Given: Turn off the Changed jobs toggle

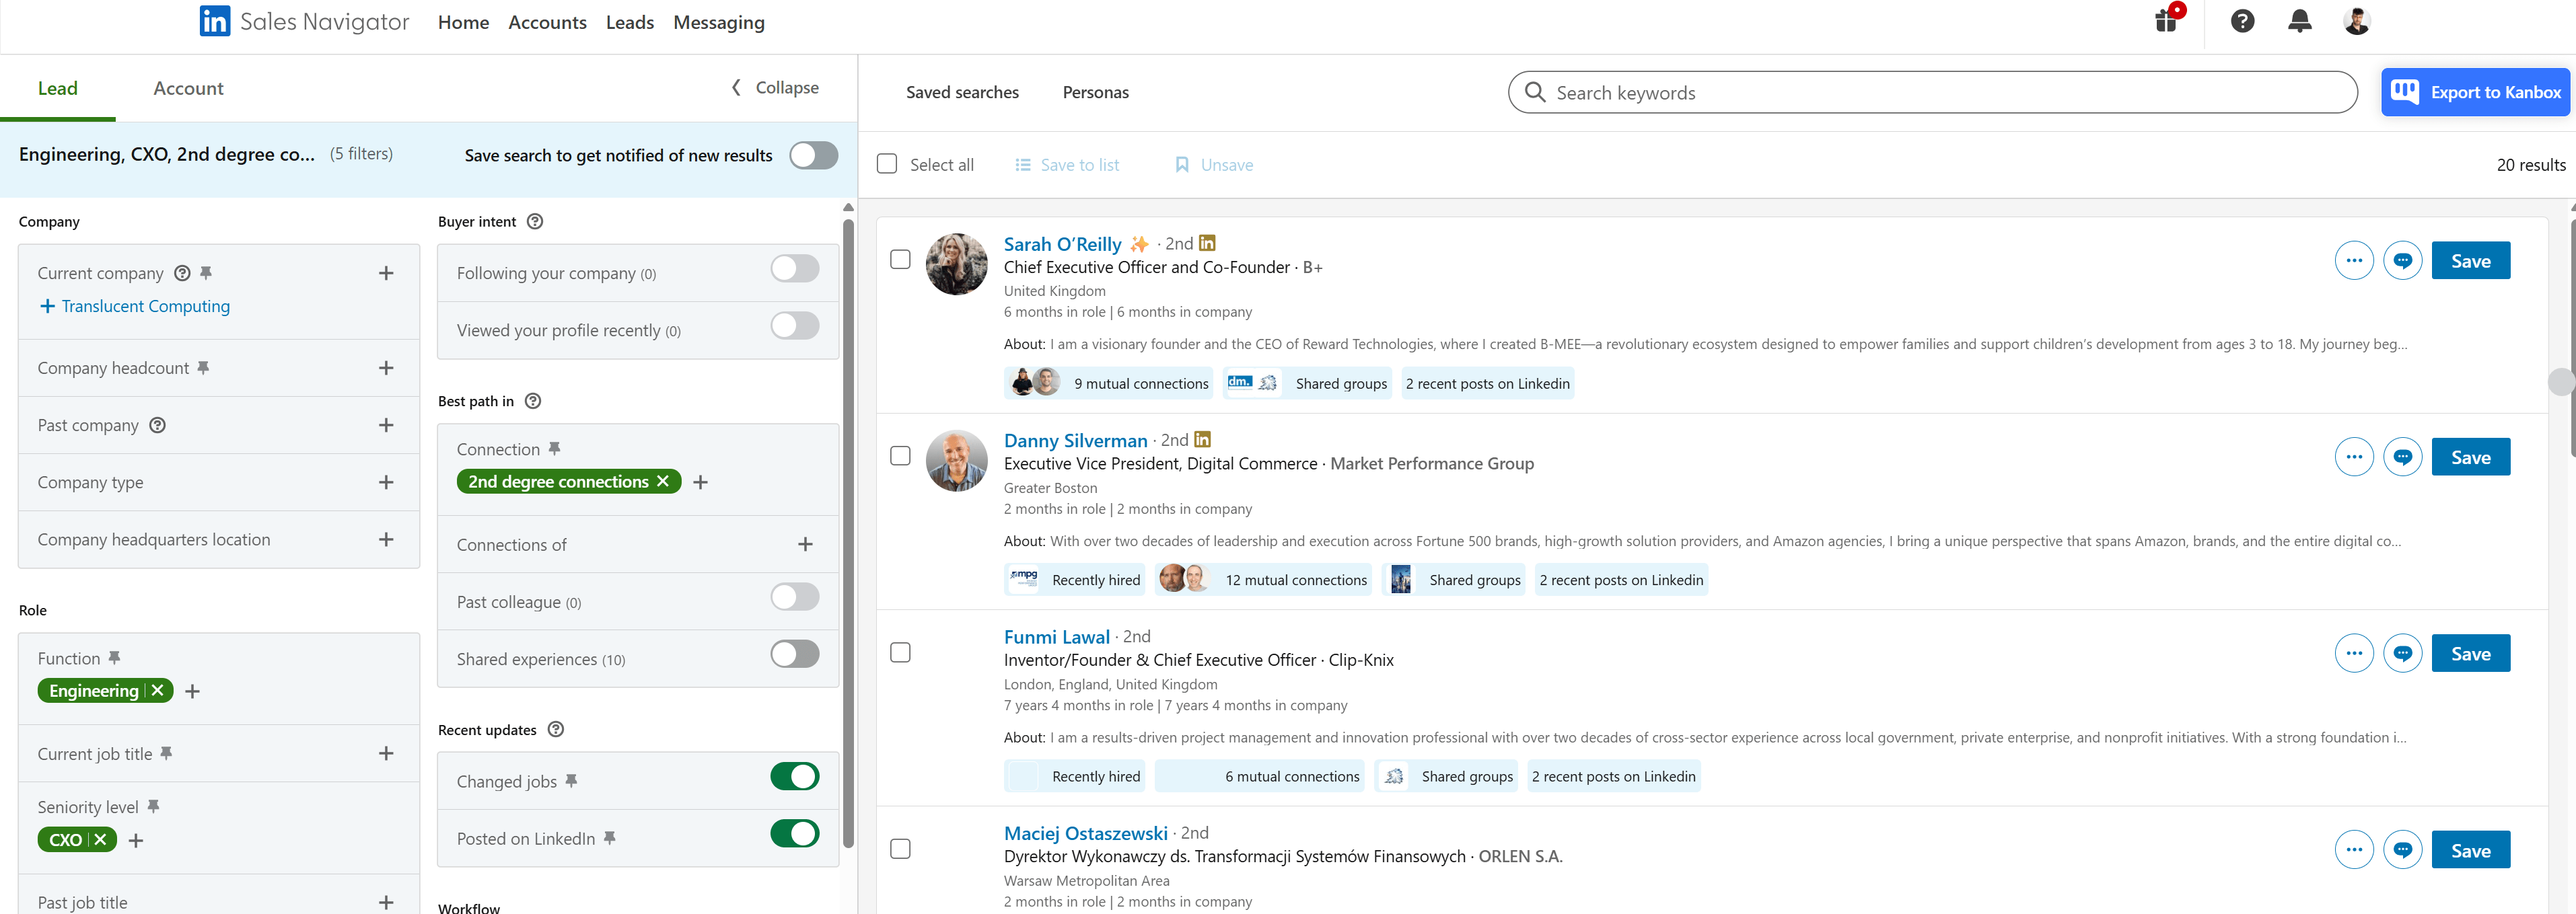Looking at the screenshot, I should click(x=794, y=777).
